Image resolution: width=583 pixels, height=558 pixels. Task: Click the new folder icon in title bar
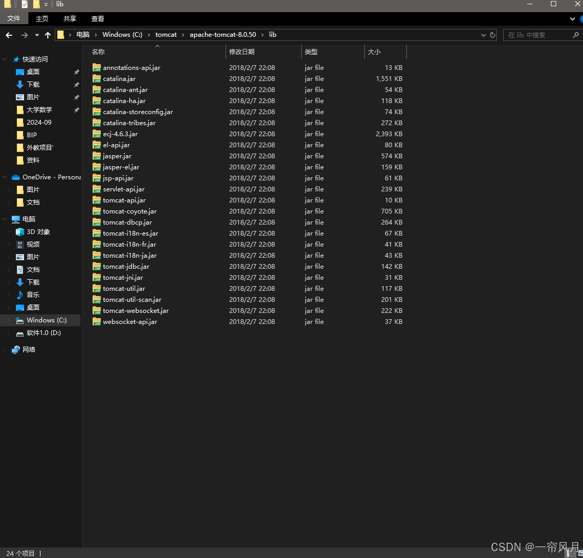click(36, 4)
